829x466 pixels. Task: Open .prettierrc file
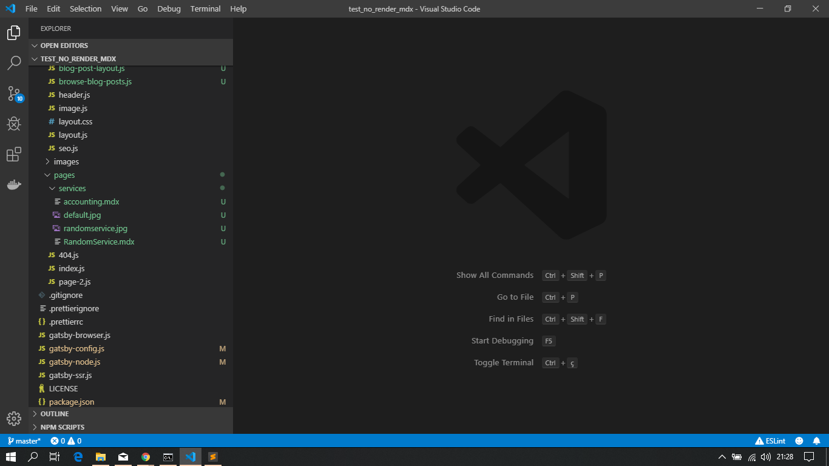130,322
